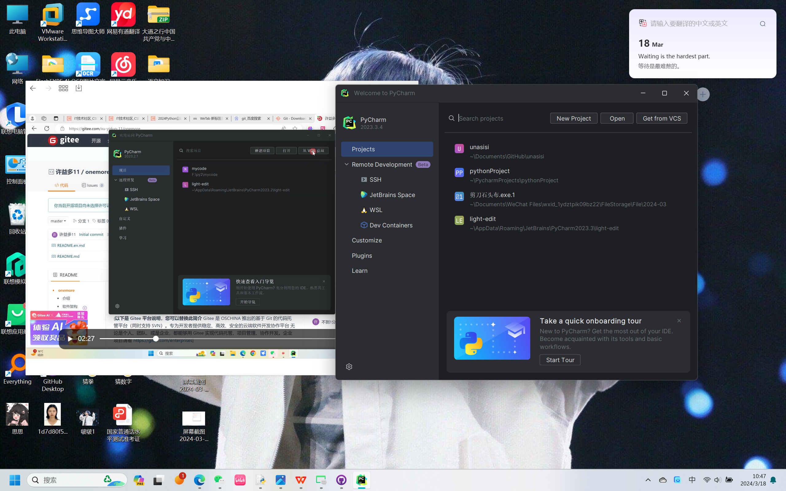Open PyCharm settings gear icon
Viewport: 786px width, 491px height.
(x=349, y=367)
